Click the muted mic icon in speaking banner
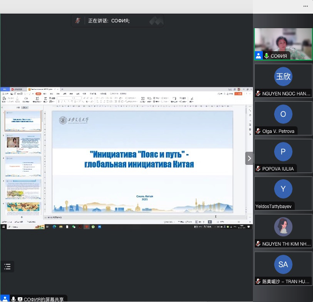Viewport: 313px width, 302px height. pos(78,21)
